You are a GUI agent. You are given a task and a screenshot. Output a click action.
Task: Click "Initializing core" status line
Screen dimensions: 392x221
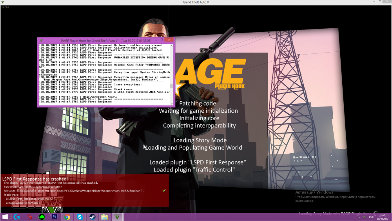point(199,118)
